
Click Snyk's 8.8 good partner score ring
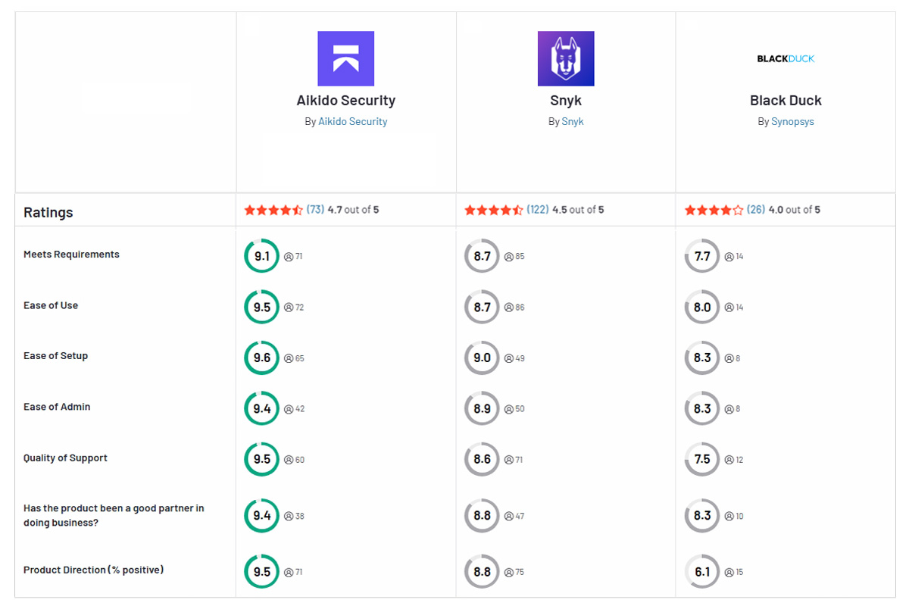(x=482, y=515)
